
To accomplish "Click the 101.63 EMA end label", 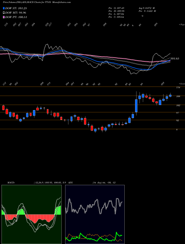I will click(175, 59).
